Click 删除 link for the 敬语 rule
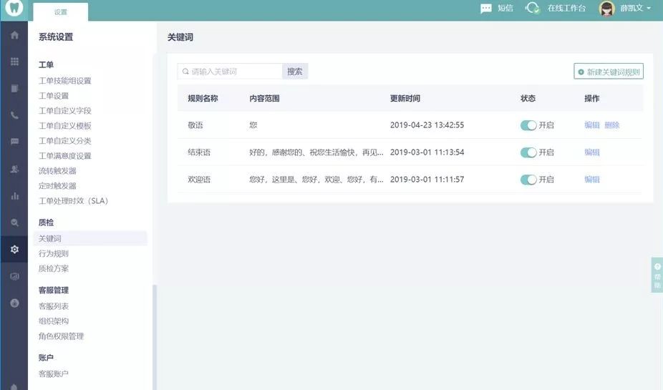Image resolution: width=663 pixels, height=390 pixels. tap(611, 125)
